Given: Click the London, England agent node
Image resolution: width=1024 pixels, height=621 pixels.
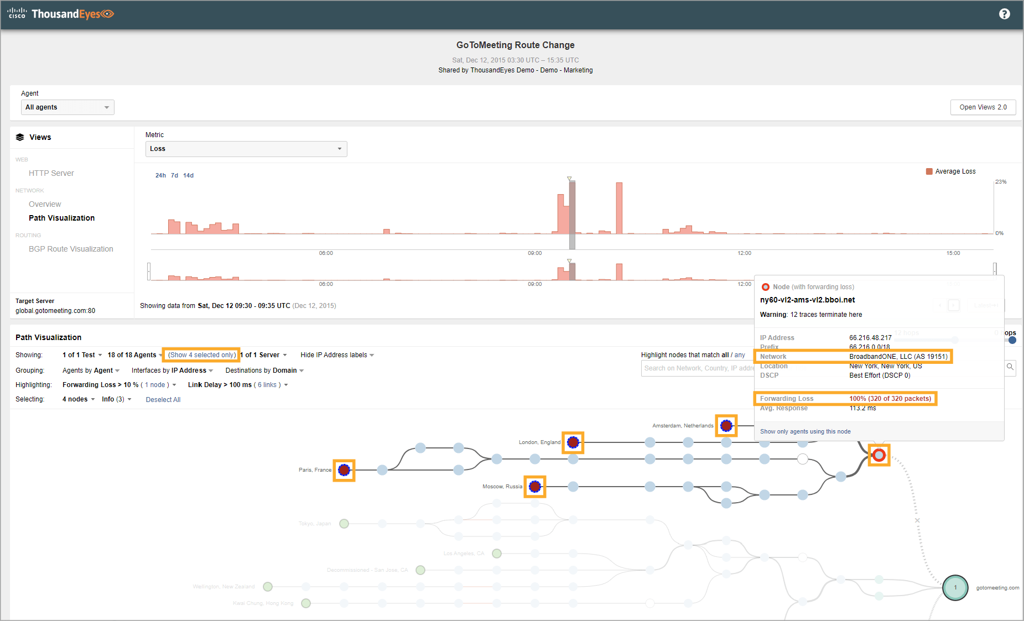Looking at the screenshot, I should [x=573, y=442].
